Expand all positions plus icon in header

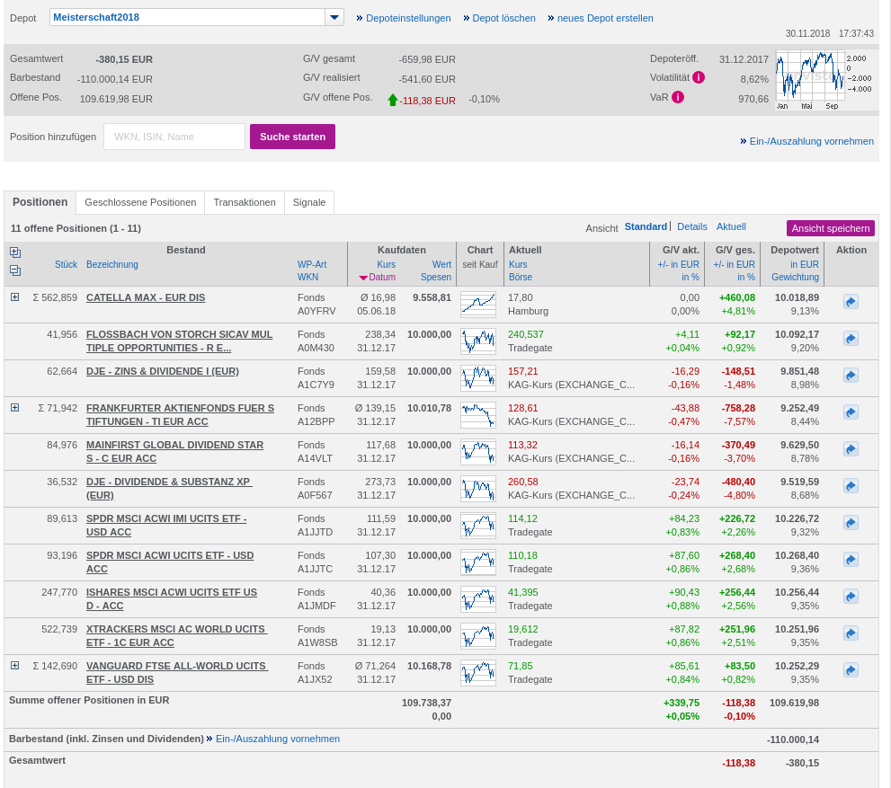pos(15,252)
